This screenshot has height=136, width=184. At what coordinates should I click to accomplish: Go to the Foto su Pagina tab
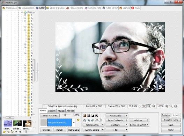click(x=75, y=8)
